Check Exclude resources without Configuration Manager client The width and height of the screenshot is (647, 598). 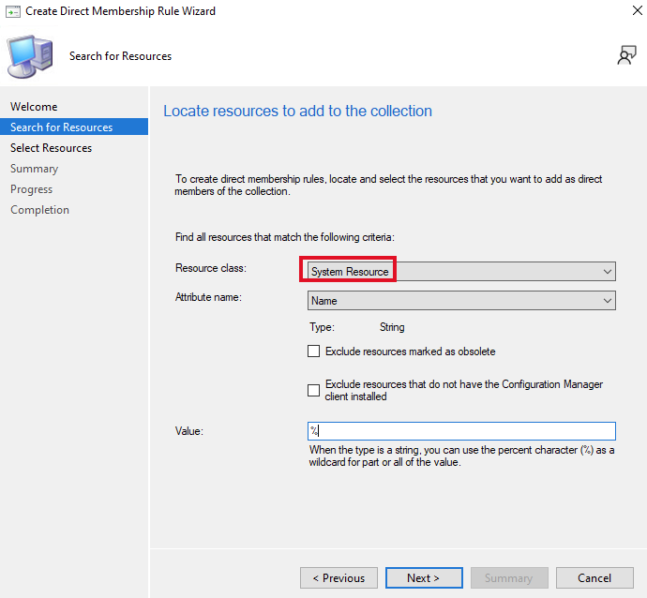[x=314, y=390]
